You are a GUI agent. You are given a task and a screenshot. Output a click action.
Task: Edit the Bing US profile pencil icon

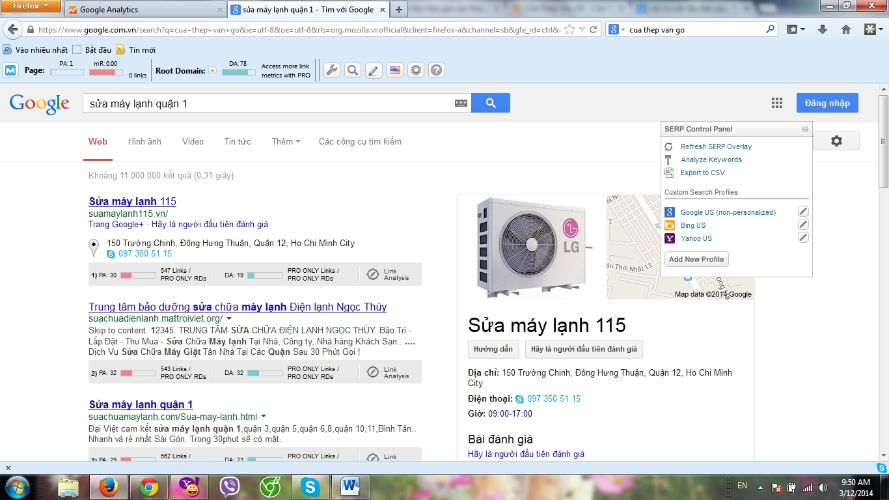[x=804, y=225]
